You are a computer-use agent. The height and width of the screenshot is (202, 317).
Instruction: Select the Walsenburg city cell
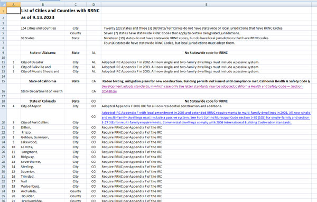pos(42,186)
